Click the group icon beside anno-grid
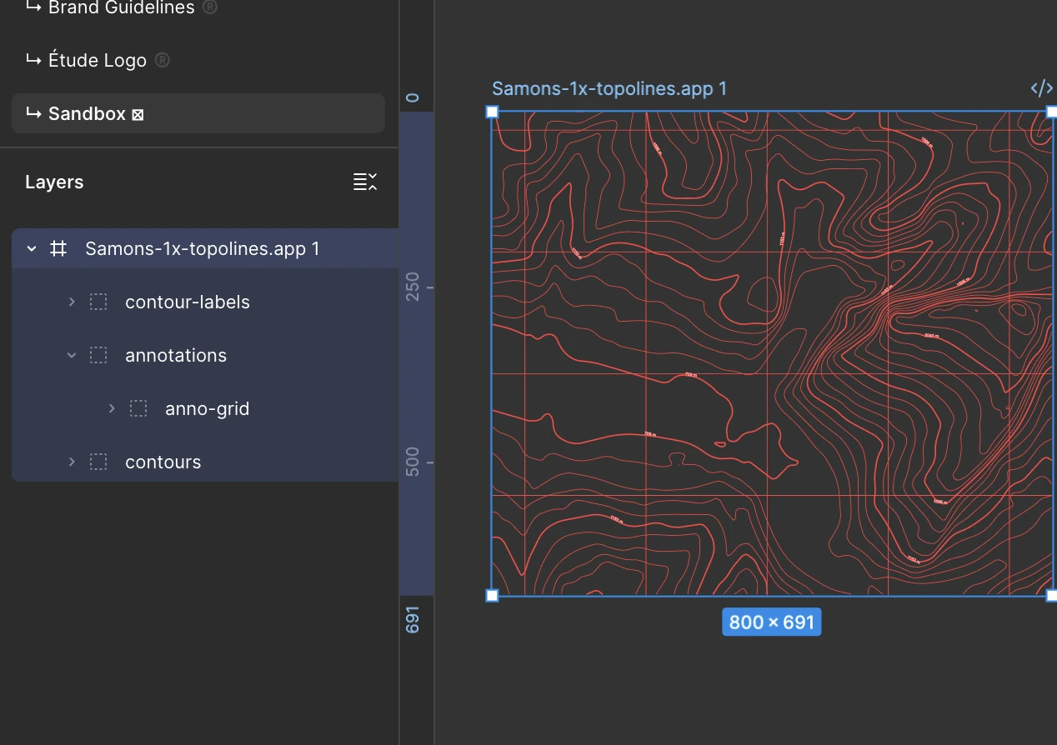The height and width of the screenshot is (745, 1057). (138, 408)
